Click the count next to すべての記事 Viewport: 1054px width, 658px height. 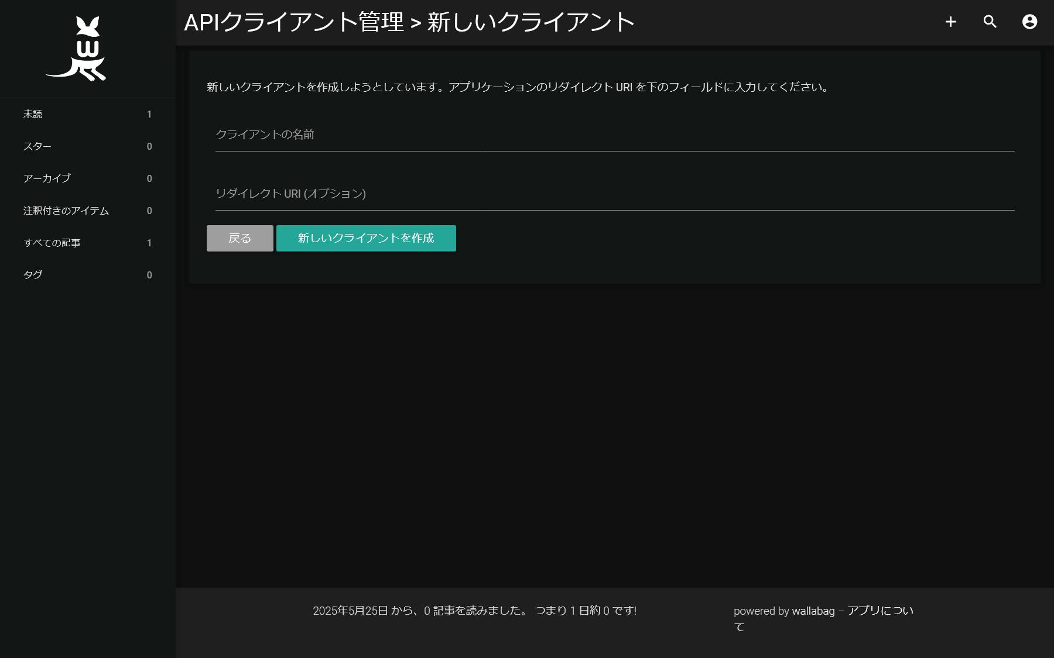click(149, 243)
